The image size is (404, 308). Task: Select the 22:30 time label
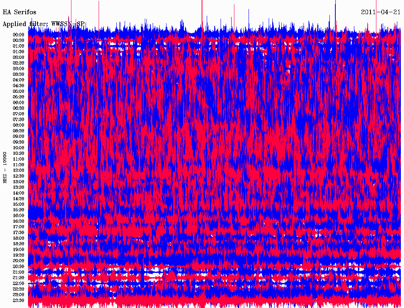(19, 289)
